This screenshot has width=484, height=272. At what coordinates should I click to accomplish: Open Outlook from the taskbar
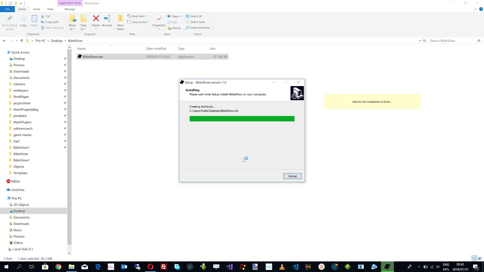click(x=124, y=267)
